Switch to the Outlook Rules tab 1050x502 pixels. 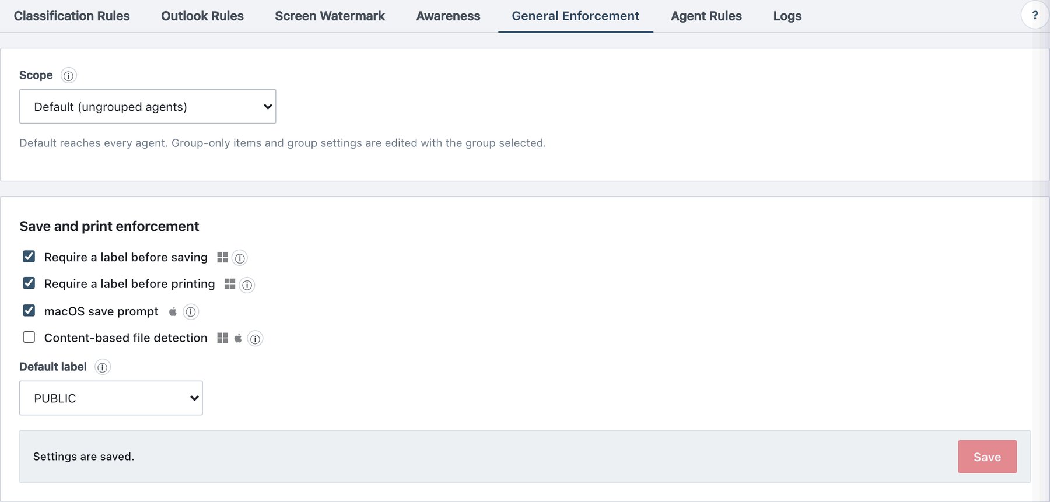click(x=202, y=16)
